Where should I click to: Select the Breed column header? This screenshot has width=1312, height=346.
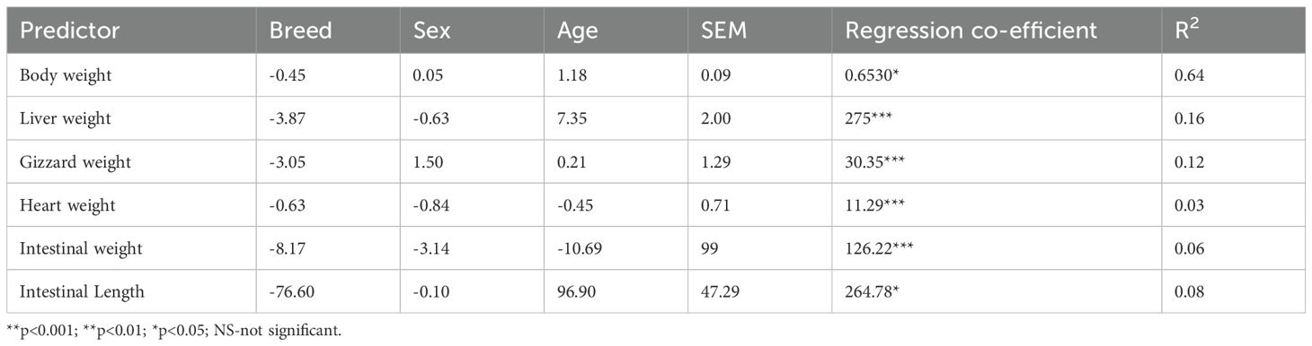tap(300, 30)
